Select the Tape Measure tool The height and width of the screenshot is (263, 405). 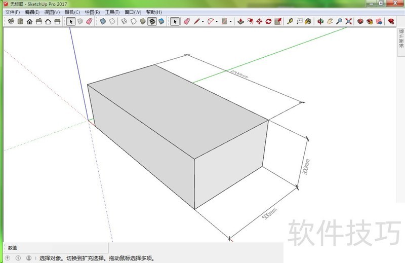(x=290, y=21)
